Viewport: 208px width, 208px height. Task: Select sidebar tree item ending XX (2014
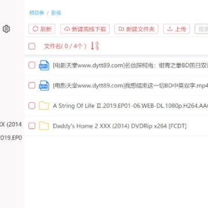tap(11, 124)
